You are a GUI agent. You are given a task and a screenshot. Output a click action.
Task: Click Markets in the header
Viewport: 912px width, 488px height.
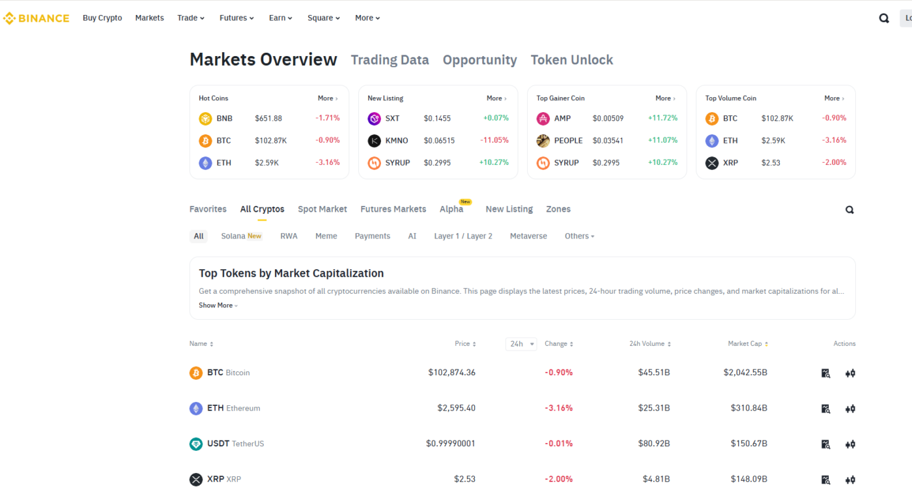[150, 18]
